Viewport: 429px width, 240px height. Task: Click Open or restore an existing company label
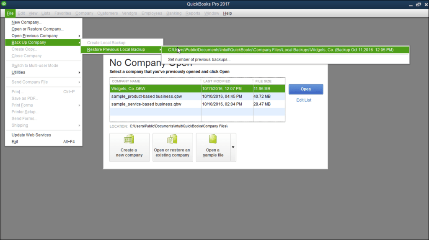172,153
